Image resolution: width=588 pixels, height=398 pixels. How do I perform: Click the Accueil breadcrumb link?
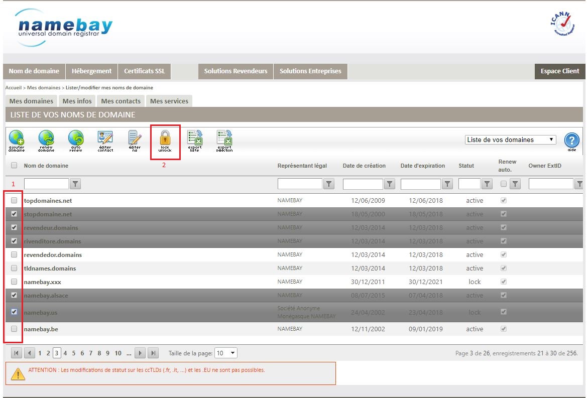click(14, 88)
